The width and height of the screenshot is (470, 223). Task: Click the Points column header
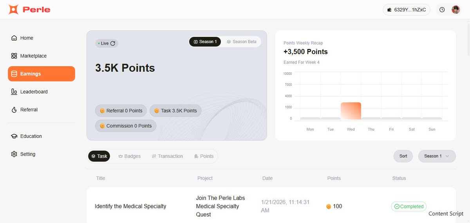tap(334, 178)
